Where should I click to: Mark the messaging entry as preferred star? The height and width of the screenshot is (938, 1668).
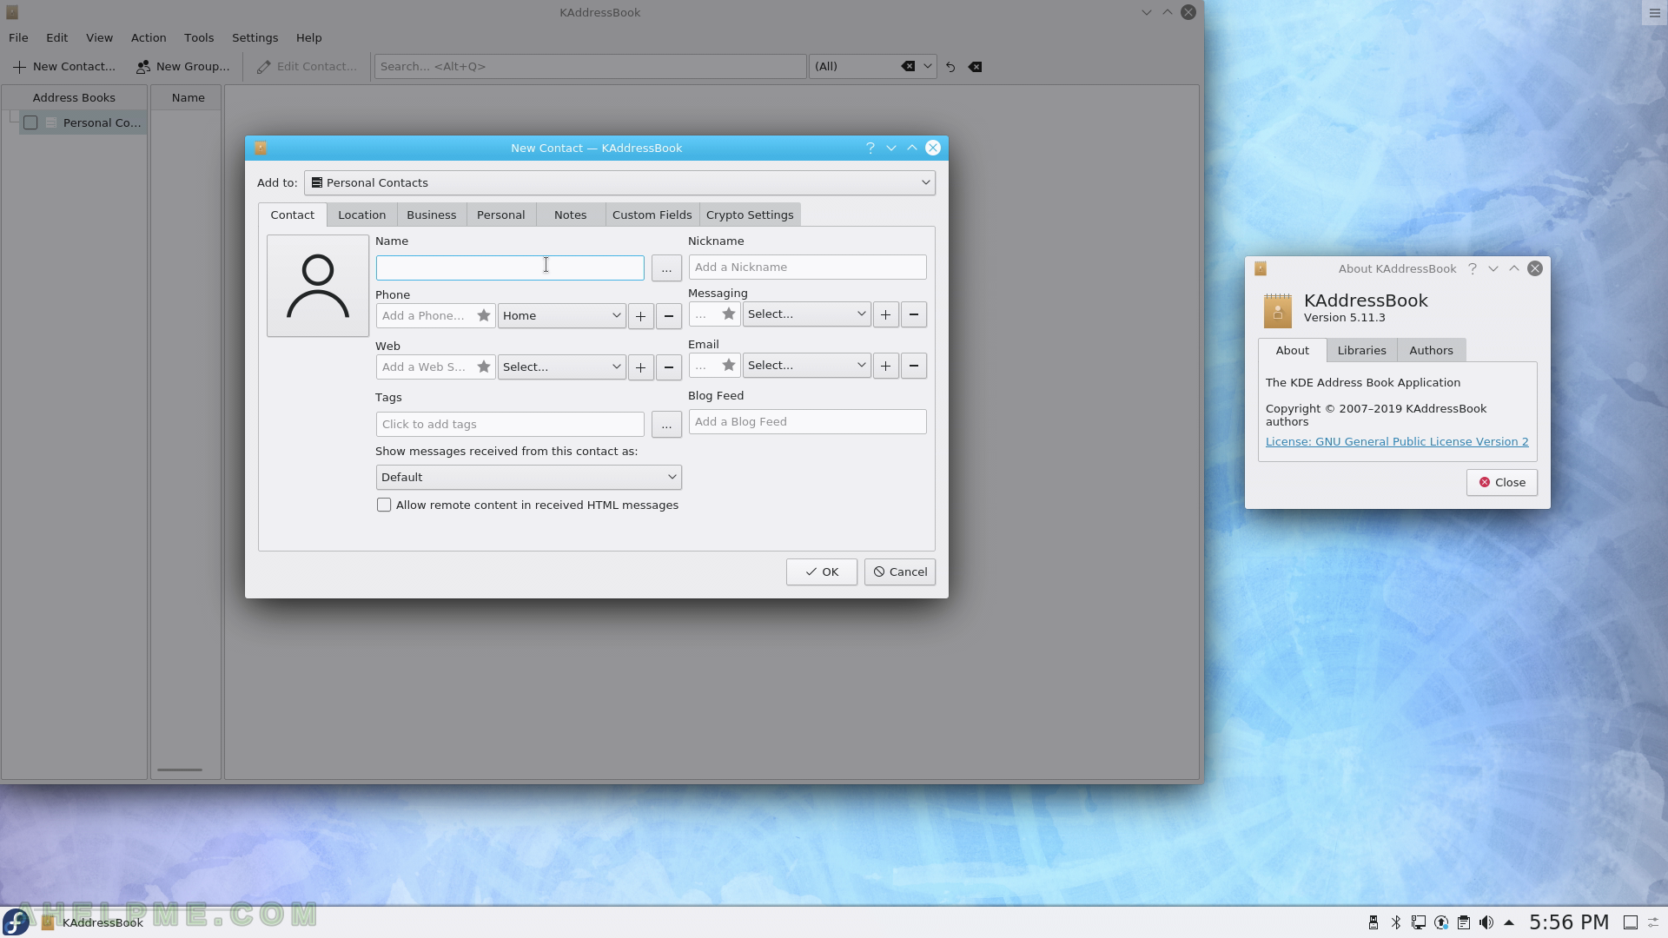pyautogui.click(x=729, y=314)
